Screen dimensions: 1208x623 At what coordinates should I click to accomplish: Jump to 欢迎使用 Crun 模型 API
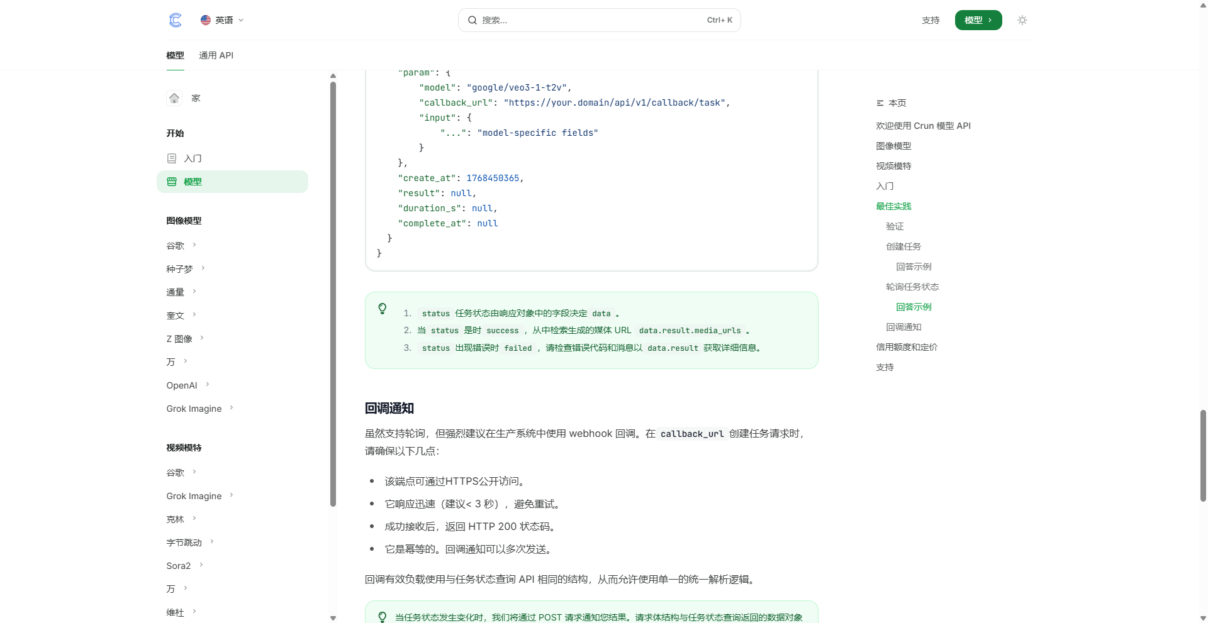click(x=923, y=126)
